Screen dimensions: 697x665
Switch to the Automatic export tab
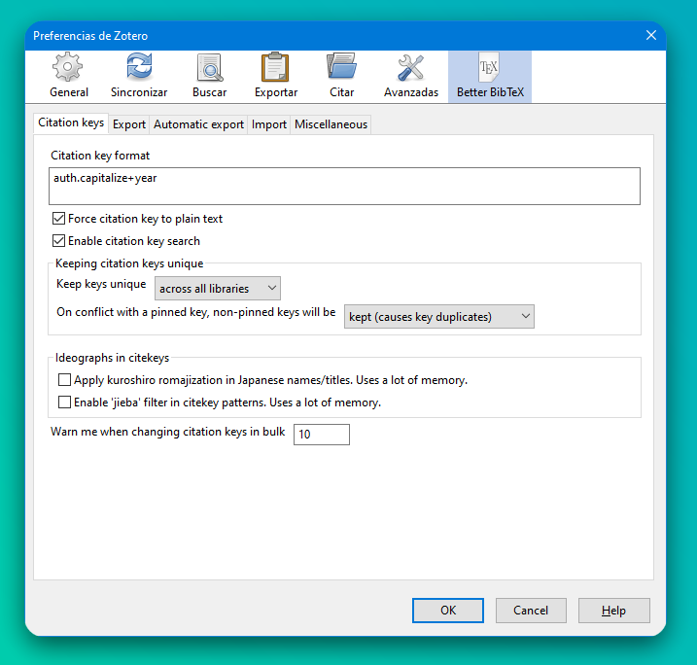coord(198,124)
